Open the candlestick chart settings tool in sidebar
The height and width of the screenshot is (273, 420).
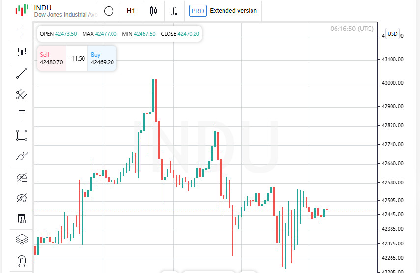pyautogui.click(x=22, y=52)
